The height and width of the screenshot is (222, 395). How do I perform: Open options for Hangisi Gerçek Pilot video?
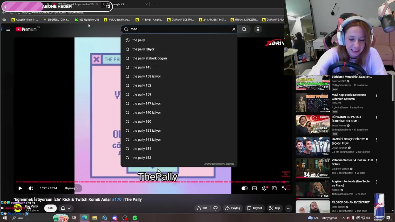click(376, 140)
